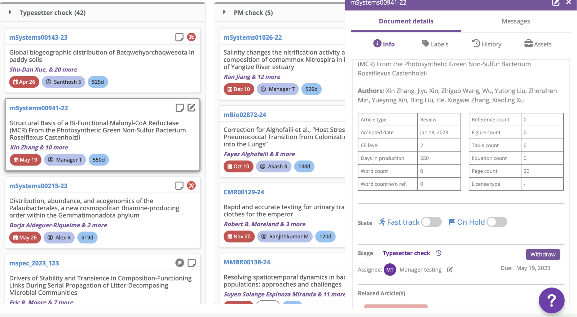Click the tools icon on mSystems00143-23 card

tap(191, 37)
